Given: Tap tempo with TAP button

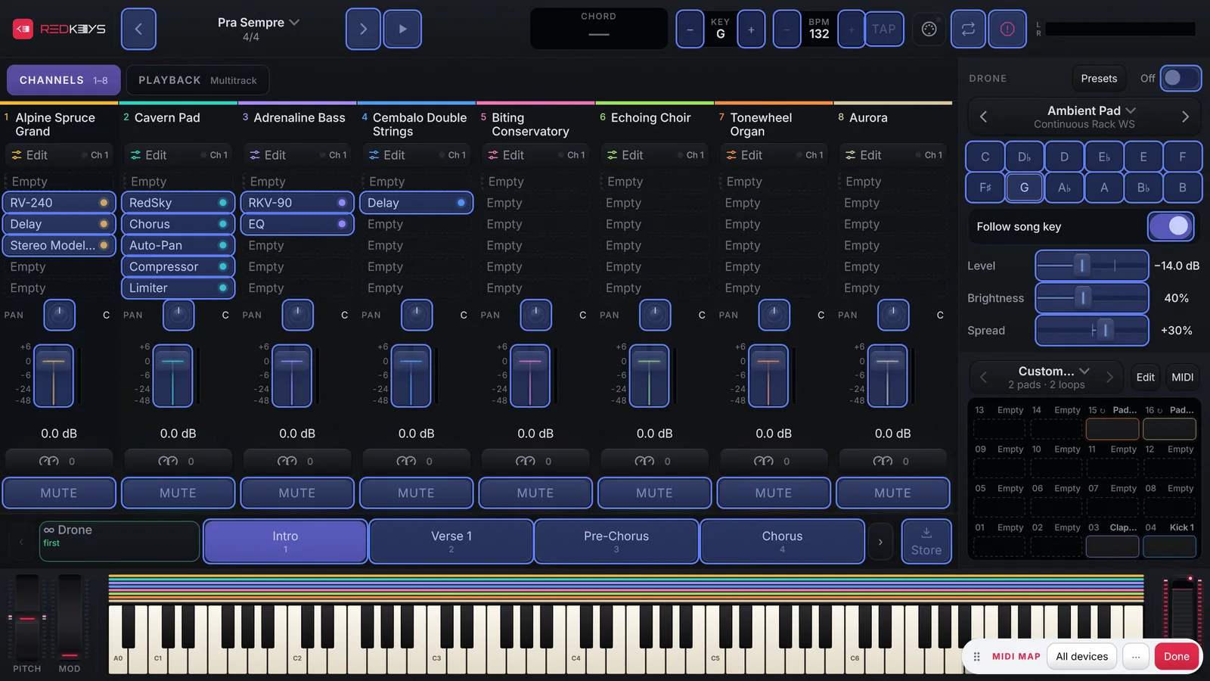Looking at the screenshot, I should tap(883, 30).
